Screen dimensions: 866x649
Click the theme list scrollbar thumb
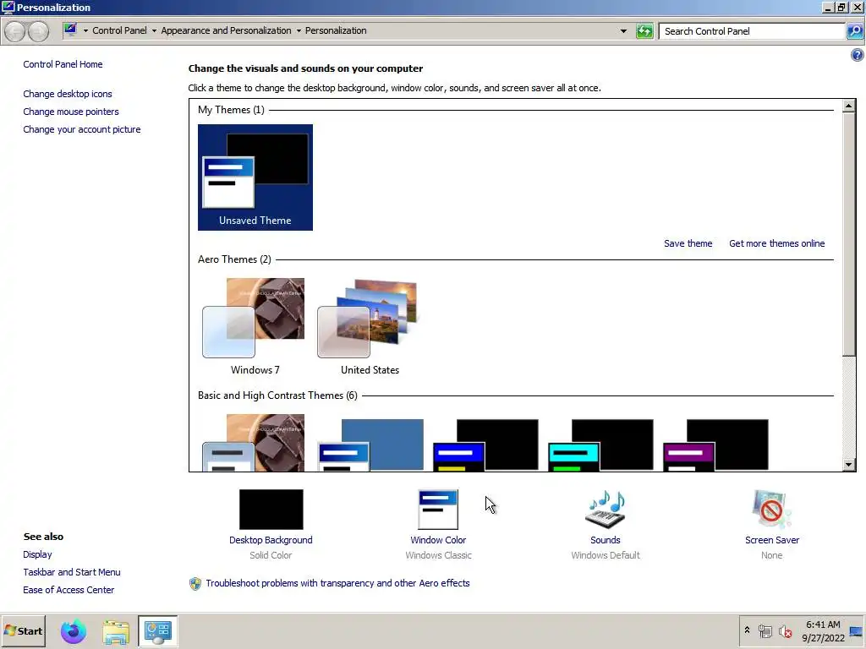pyautogui.click(x=849, y=234)
